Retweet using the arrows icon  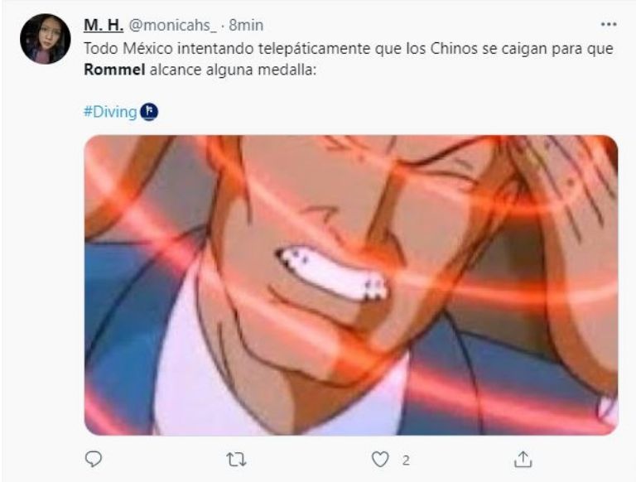[x=236, y=460]
